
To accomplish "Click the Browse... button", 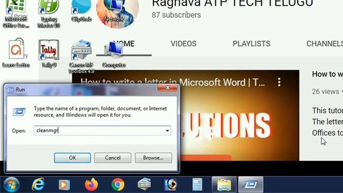I will pos(153,158).
